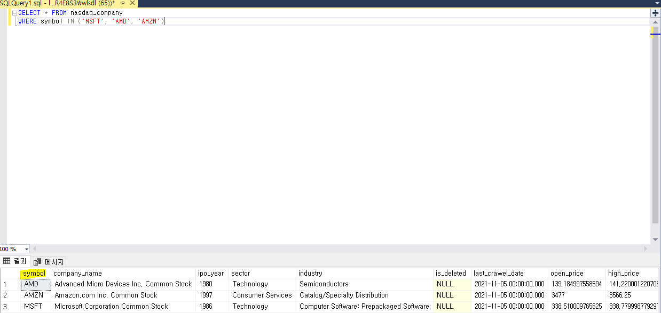Image resolution: width=661 pixels, height=313 pixels.
Task: Click Computer Software: Prepackaged Software cell
Action: [364, 307]
